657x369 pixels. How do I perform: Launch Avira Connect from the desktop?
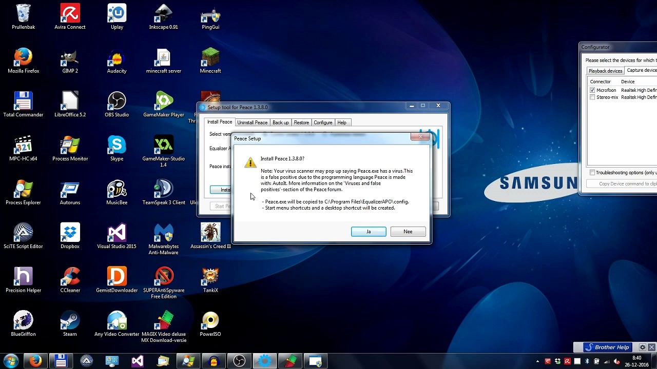[x=69, y=13]
